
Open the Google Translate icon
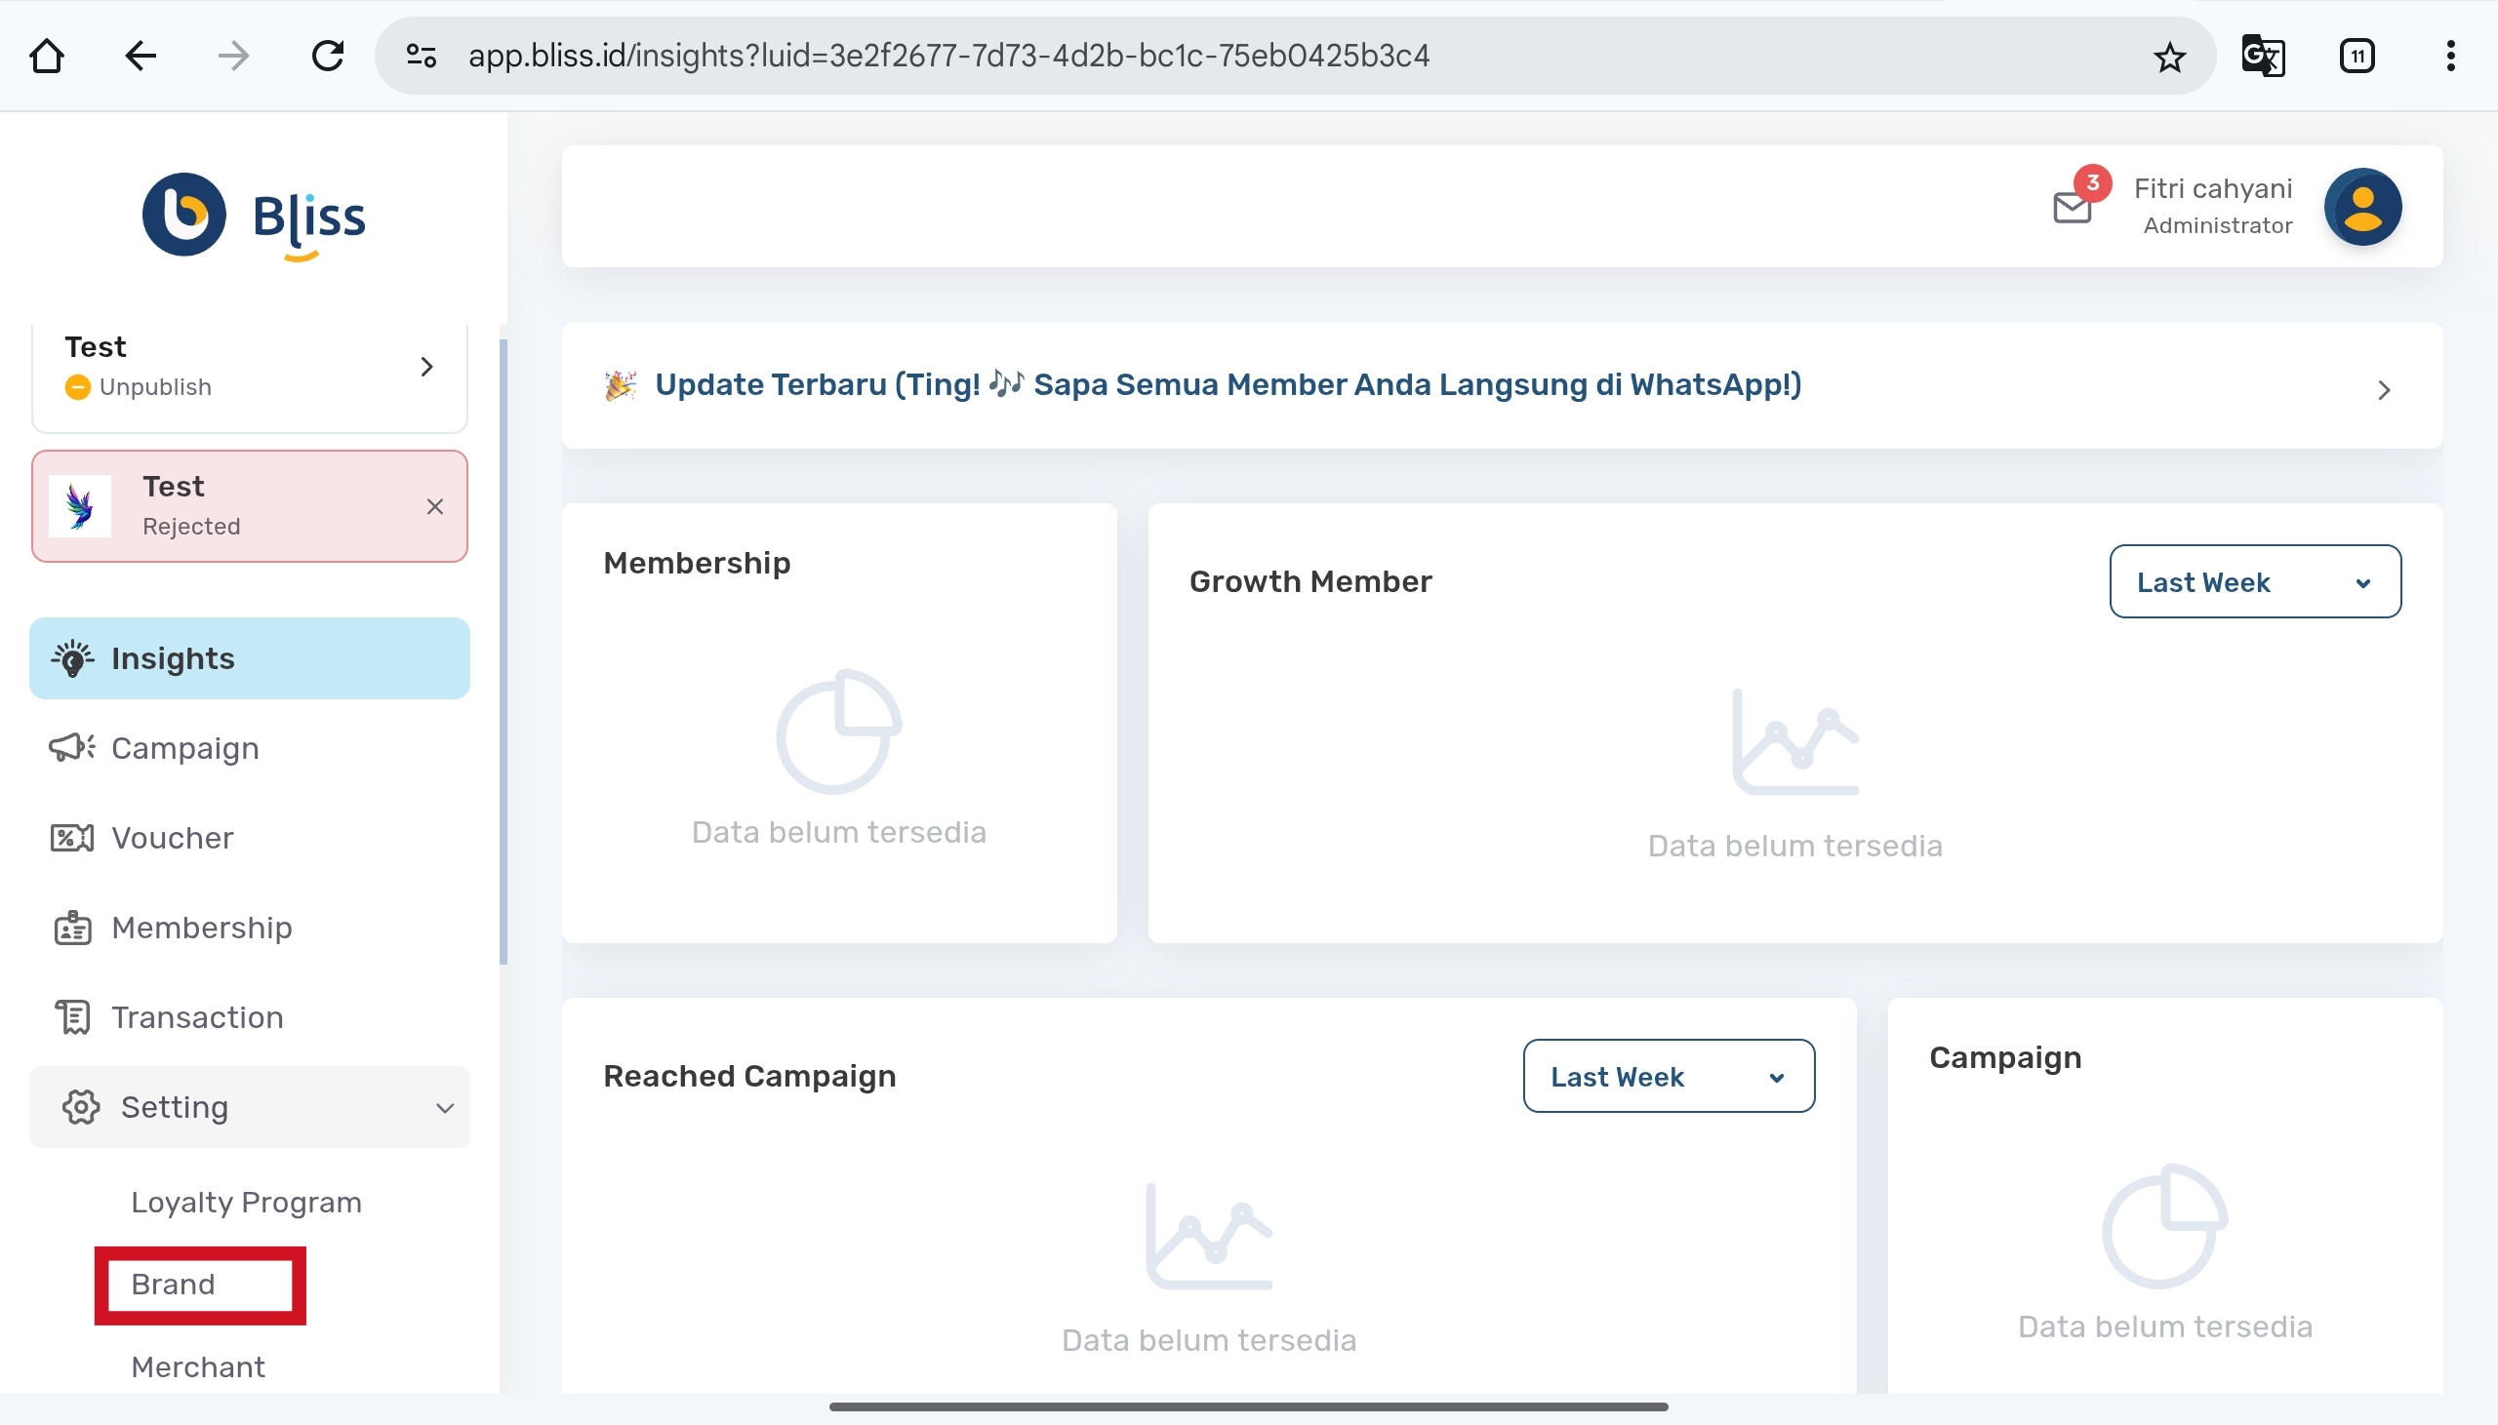tap(2262, 56)
